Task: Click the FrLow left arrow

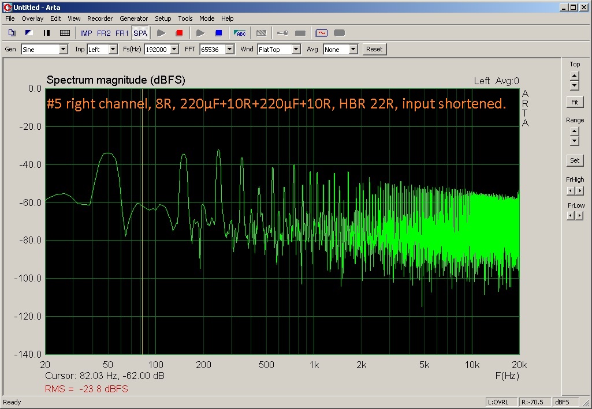Action: (x=571, y=216)
